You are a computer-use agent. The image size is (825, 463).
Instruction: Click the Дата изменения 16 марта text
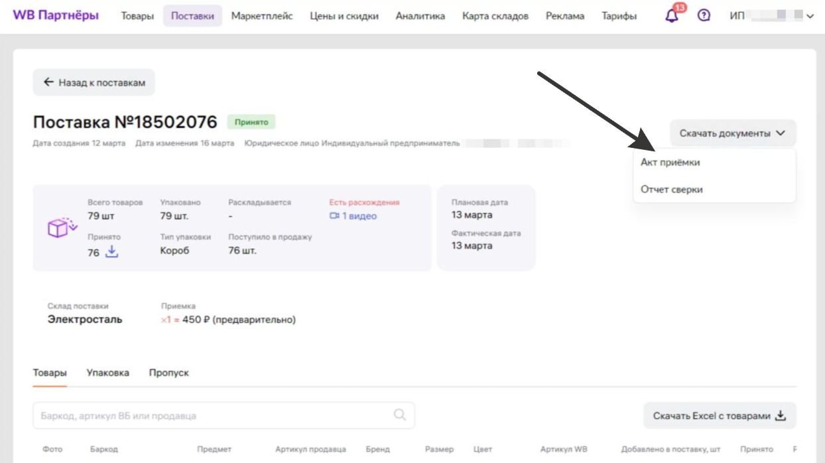(x=185, y=143)
